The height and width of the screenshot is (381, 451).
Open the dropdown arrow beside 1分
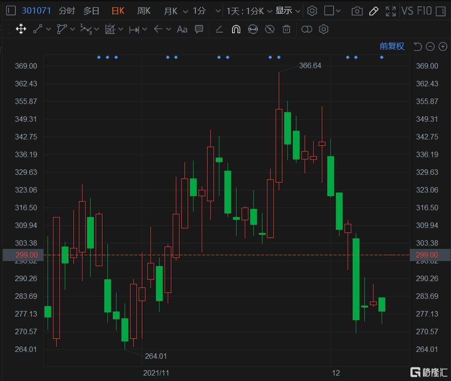[218, 11]
